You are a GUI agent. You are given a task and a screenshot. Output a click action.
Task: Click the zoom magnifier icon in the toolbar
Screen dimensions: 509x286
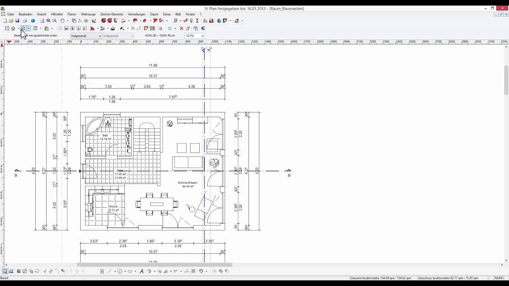[x=54, y=21]
